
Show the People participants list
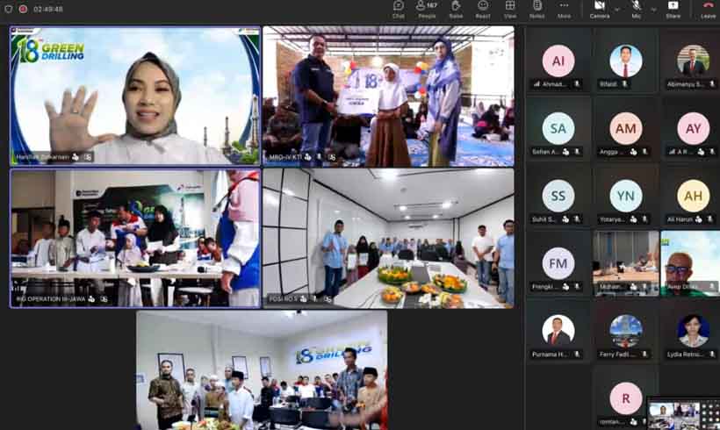coord(427,9)
